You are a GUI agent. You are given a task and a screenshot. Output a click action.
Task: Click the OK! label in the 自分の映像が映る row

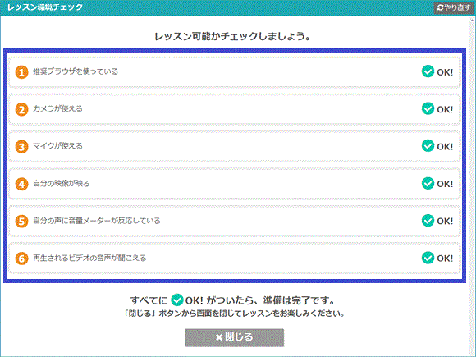click(x=445, y=184)
